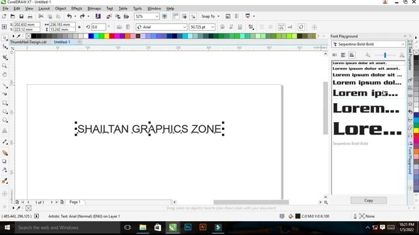Open the color palette flyout arrow
Screen dimensions: 419x235
click(13, 36)
